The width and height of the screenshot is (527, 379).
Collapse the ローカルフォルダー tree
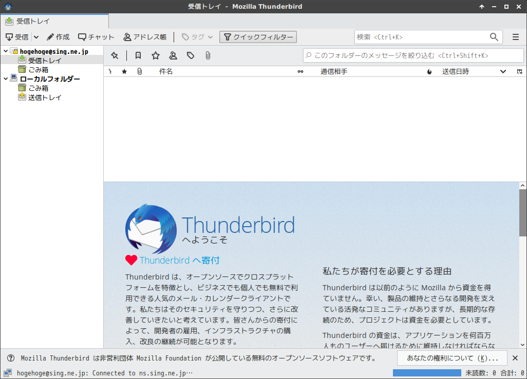click(6, 79)
